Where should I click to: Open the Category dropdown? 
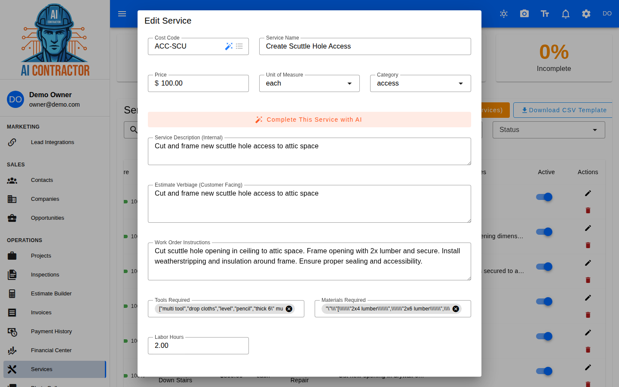pyautogui.click(x=420, y=83)
